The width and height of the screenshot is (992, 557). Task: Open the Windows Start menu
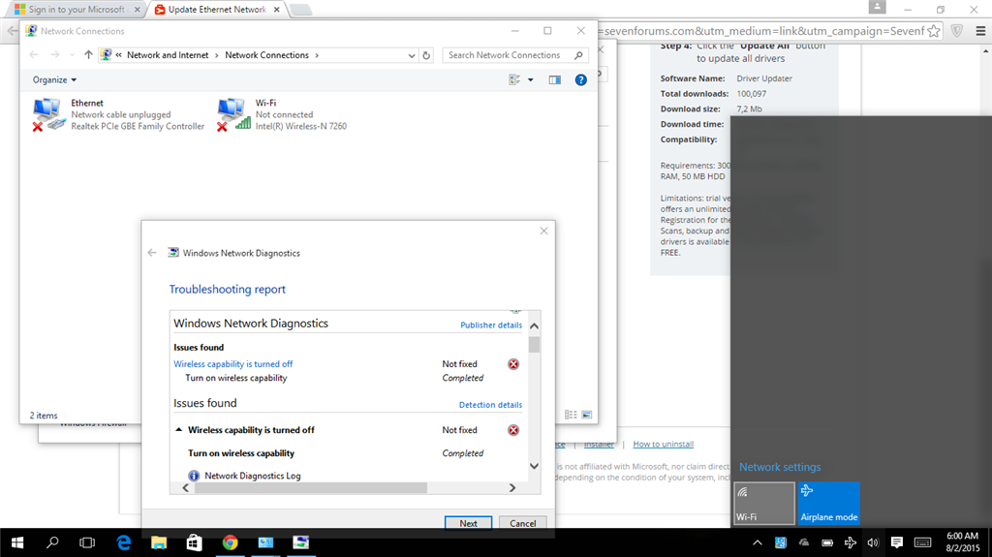(x=17, y=542)
